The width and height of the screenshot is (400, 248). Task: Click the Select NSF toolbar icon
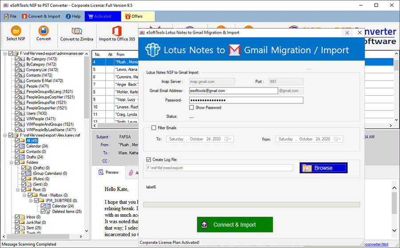click(x=16, y=30)
